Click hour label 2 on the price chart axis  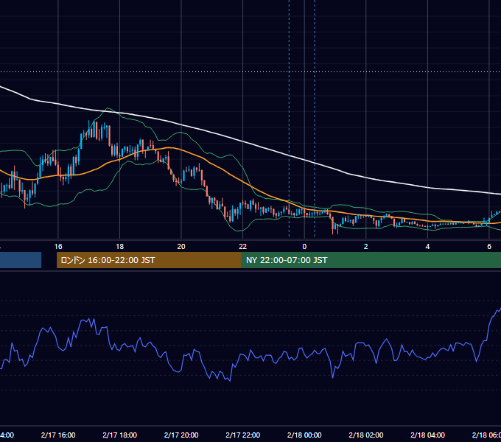coord(366,247)
